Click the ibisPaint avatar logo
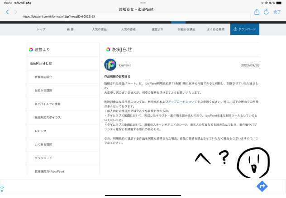 110,65
